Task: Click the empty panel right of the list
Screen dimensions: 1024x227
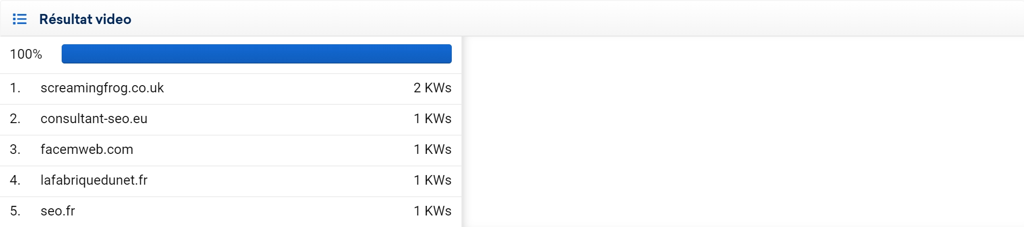Action: click(x=743, y=132)
